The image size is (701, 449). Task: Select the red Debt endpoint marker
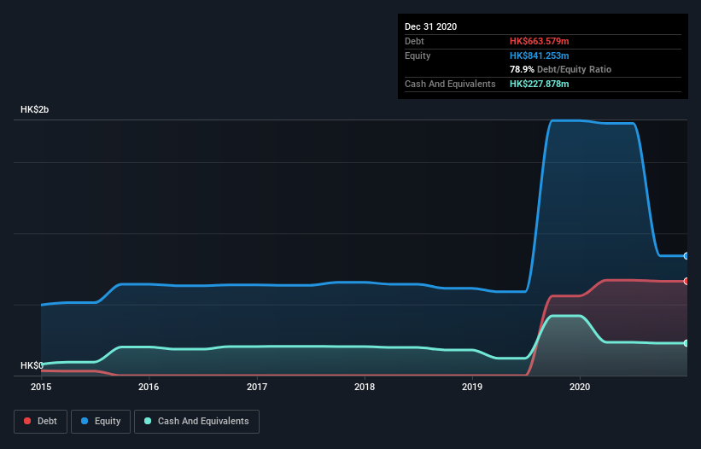point(686,281)
